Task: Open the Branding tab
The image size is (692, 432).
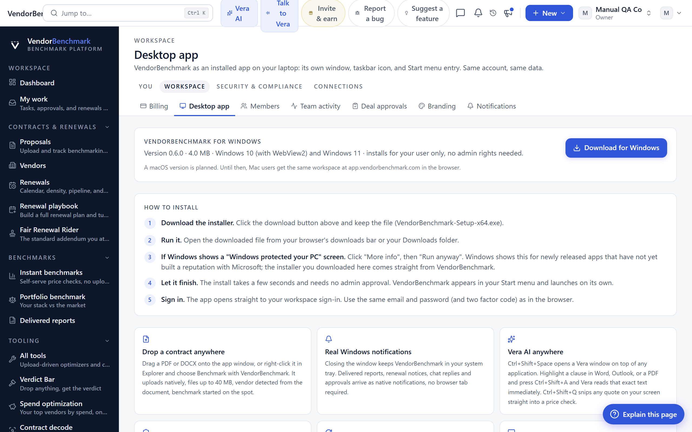Action: pyautogui.click(x=437, y=106)
